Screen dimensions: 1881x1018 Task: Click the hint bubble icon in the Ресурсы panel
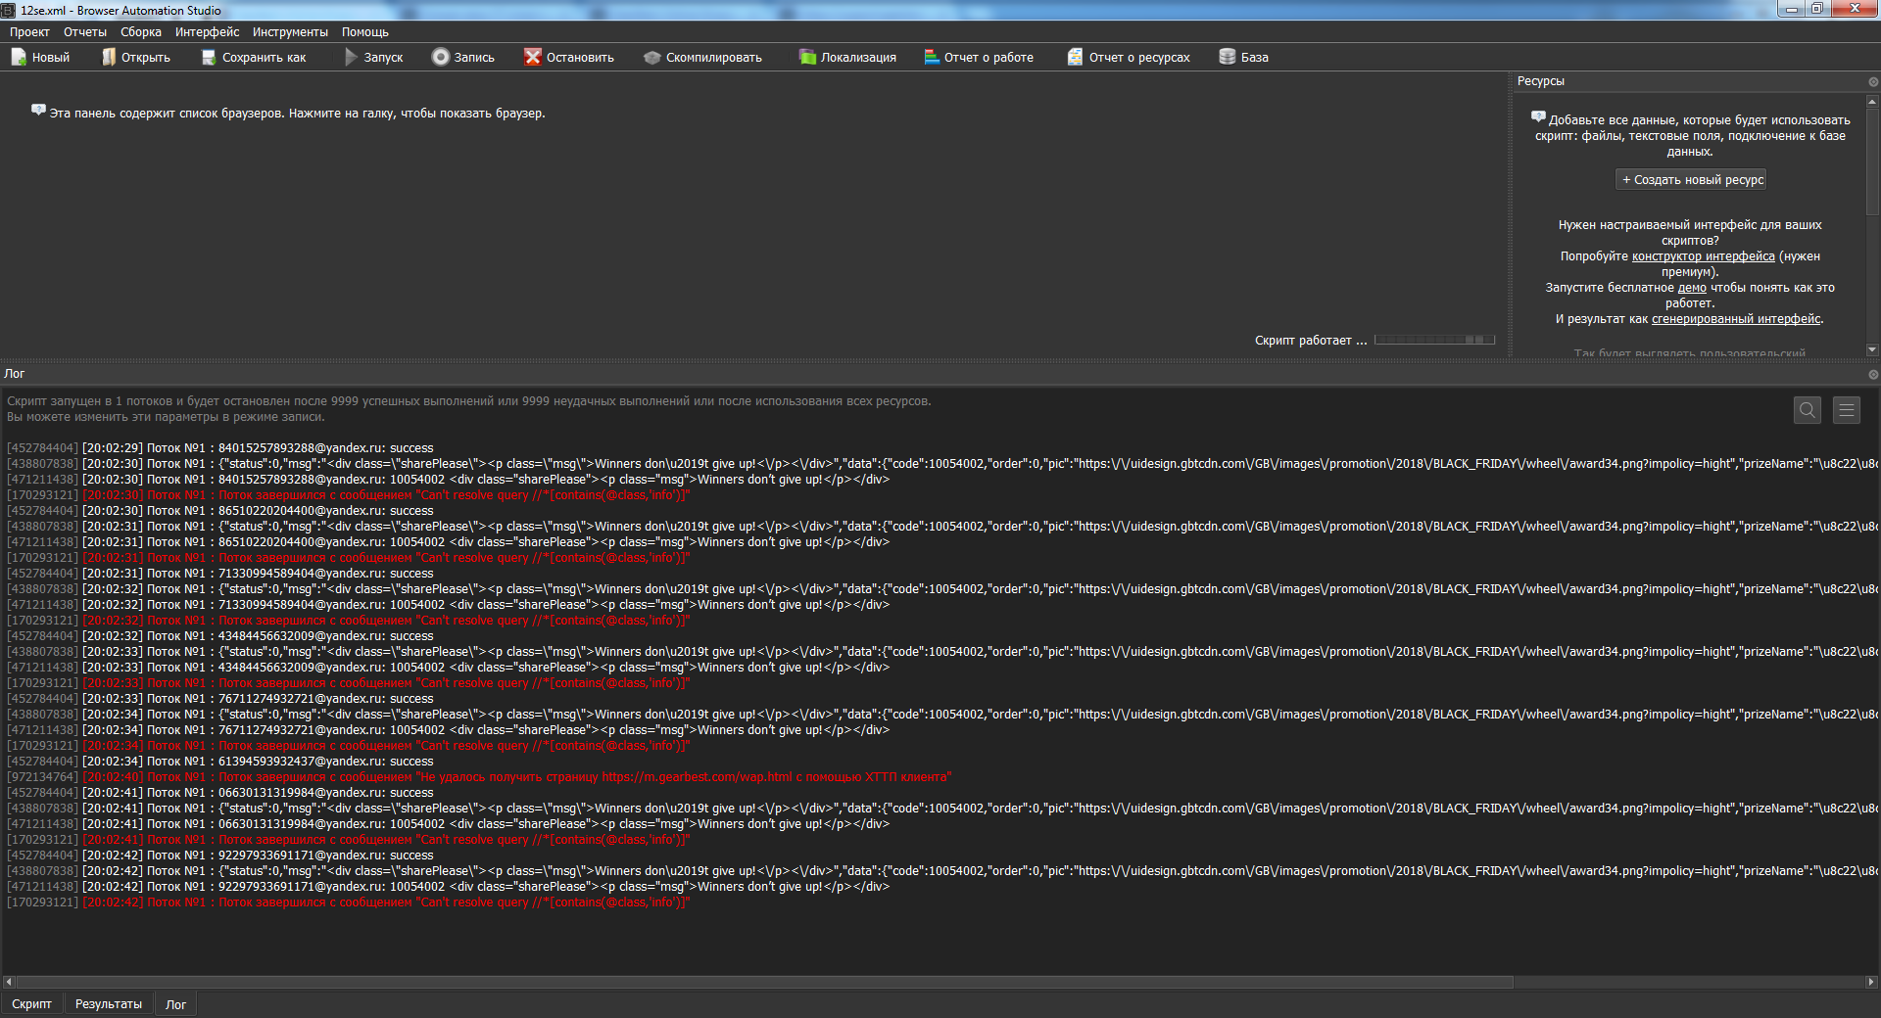click(x=1538, y=117)
